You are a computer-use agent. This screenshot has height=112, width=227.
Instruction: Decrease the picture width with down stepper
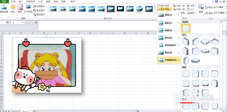click(x=226, y=14)
